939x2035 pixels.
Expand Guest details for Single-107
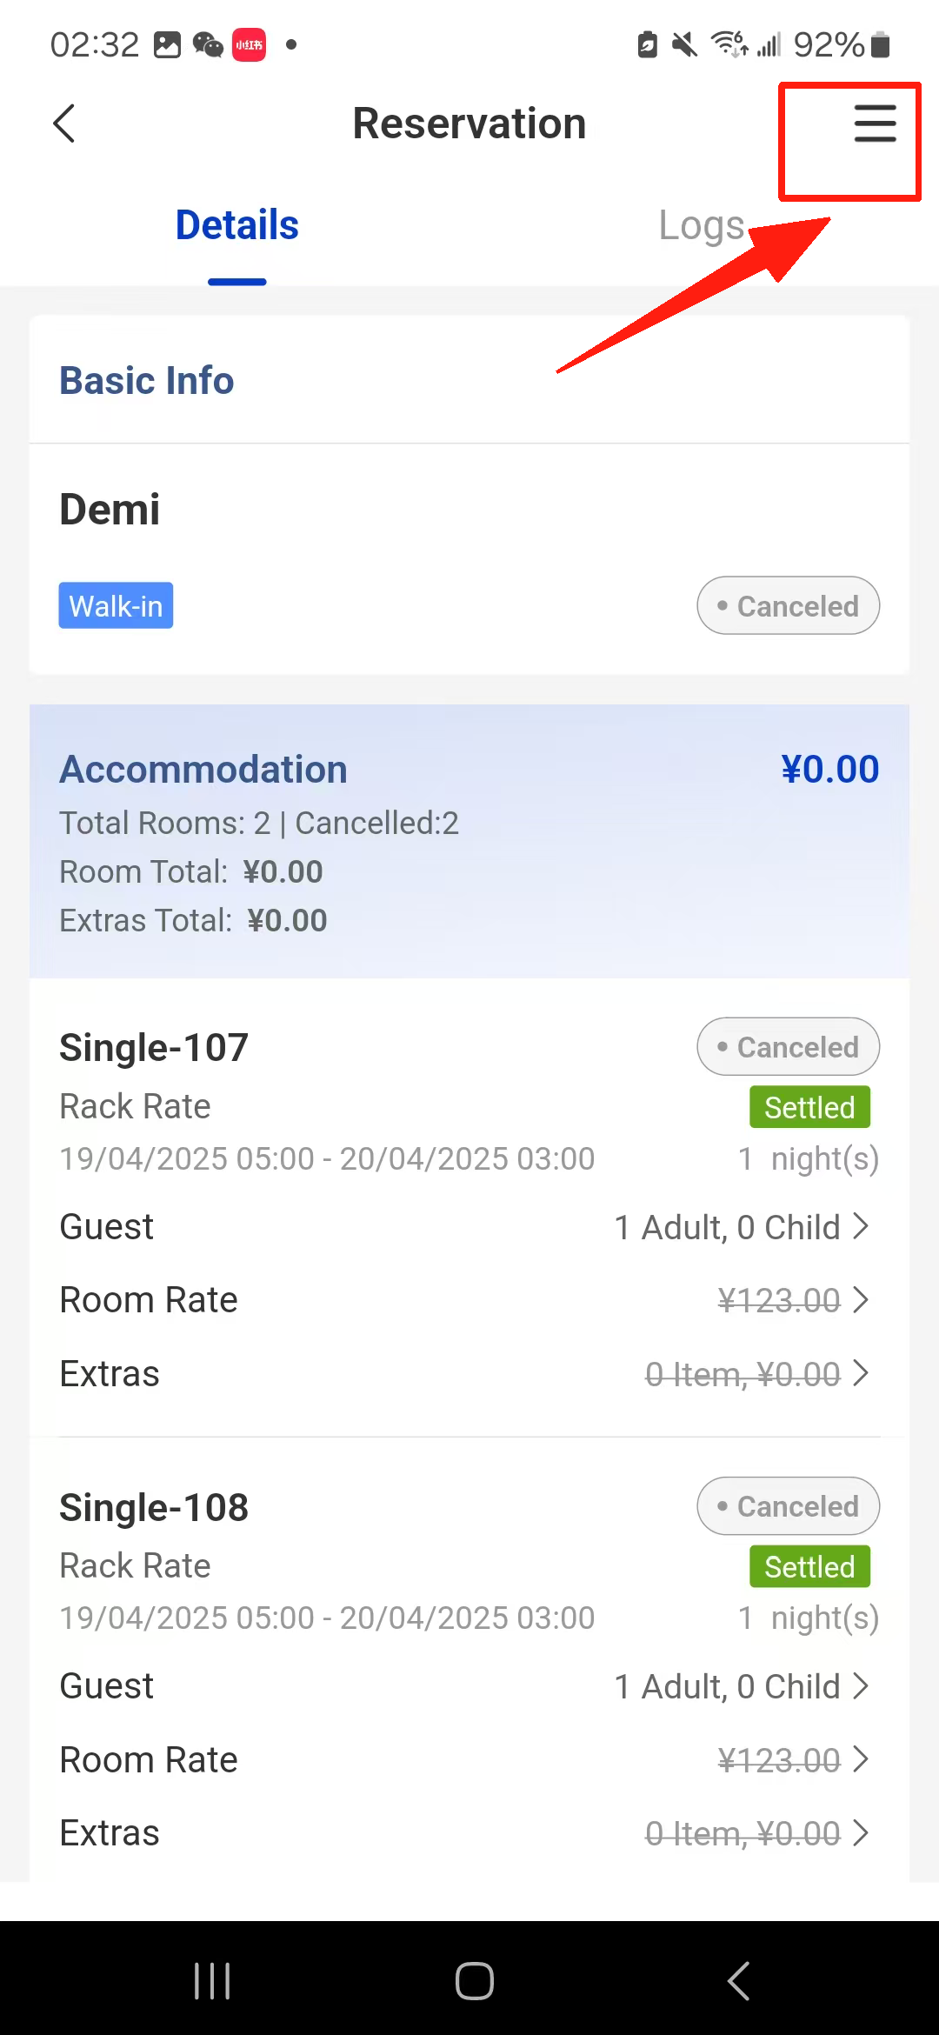point(741,1227)
